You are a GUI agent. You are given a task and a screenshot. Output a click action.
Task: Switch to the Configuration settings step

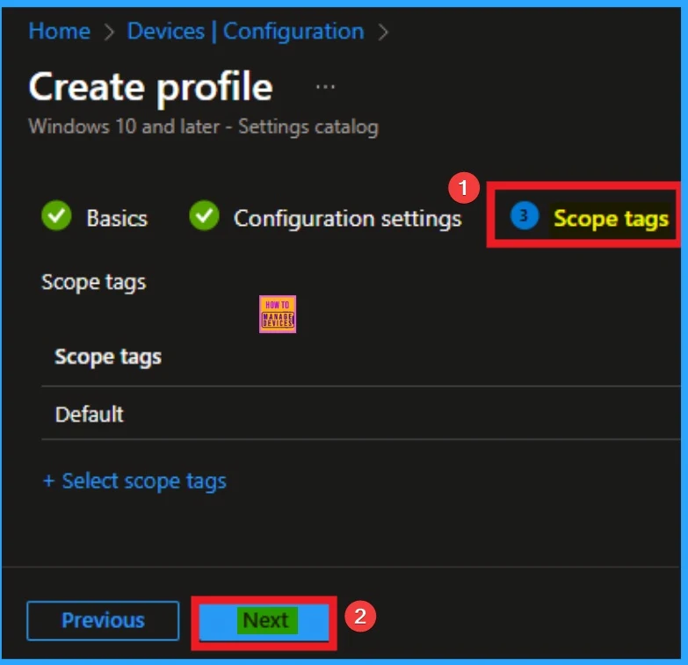[347, 218]
